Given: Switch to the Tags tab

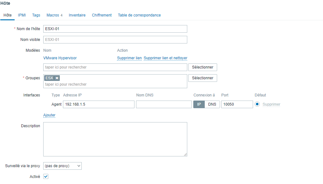Looking at the screenshot, I should [x=36, y=15].
